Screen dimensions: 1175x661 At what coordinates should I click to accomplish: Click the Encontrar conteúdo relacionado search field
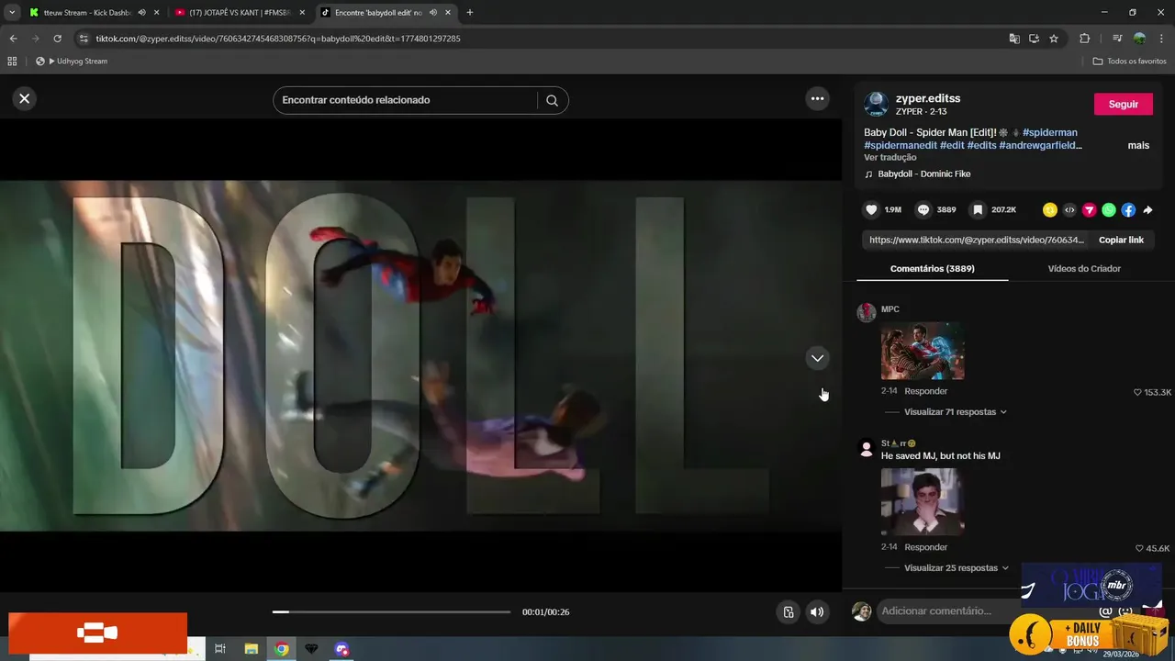pos(405,100)
